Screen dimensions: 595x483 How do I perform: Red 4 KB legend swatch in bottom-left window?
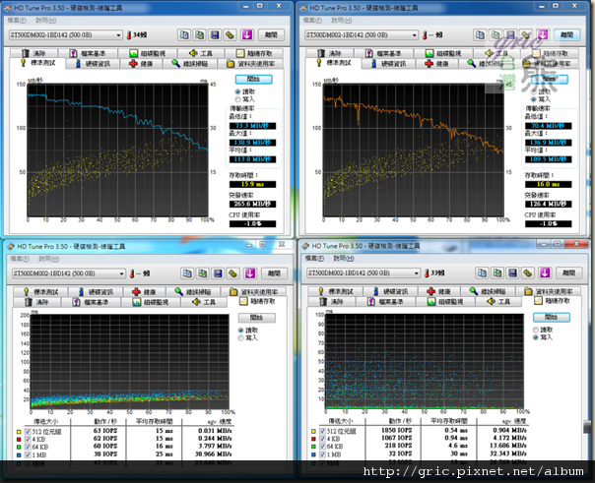[x=19, y=439]
